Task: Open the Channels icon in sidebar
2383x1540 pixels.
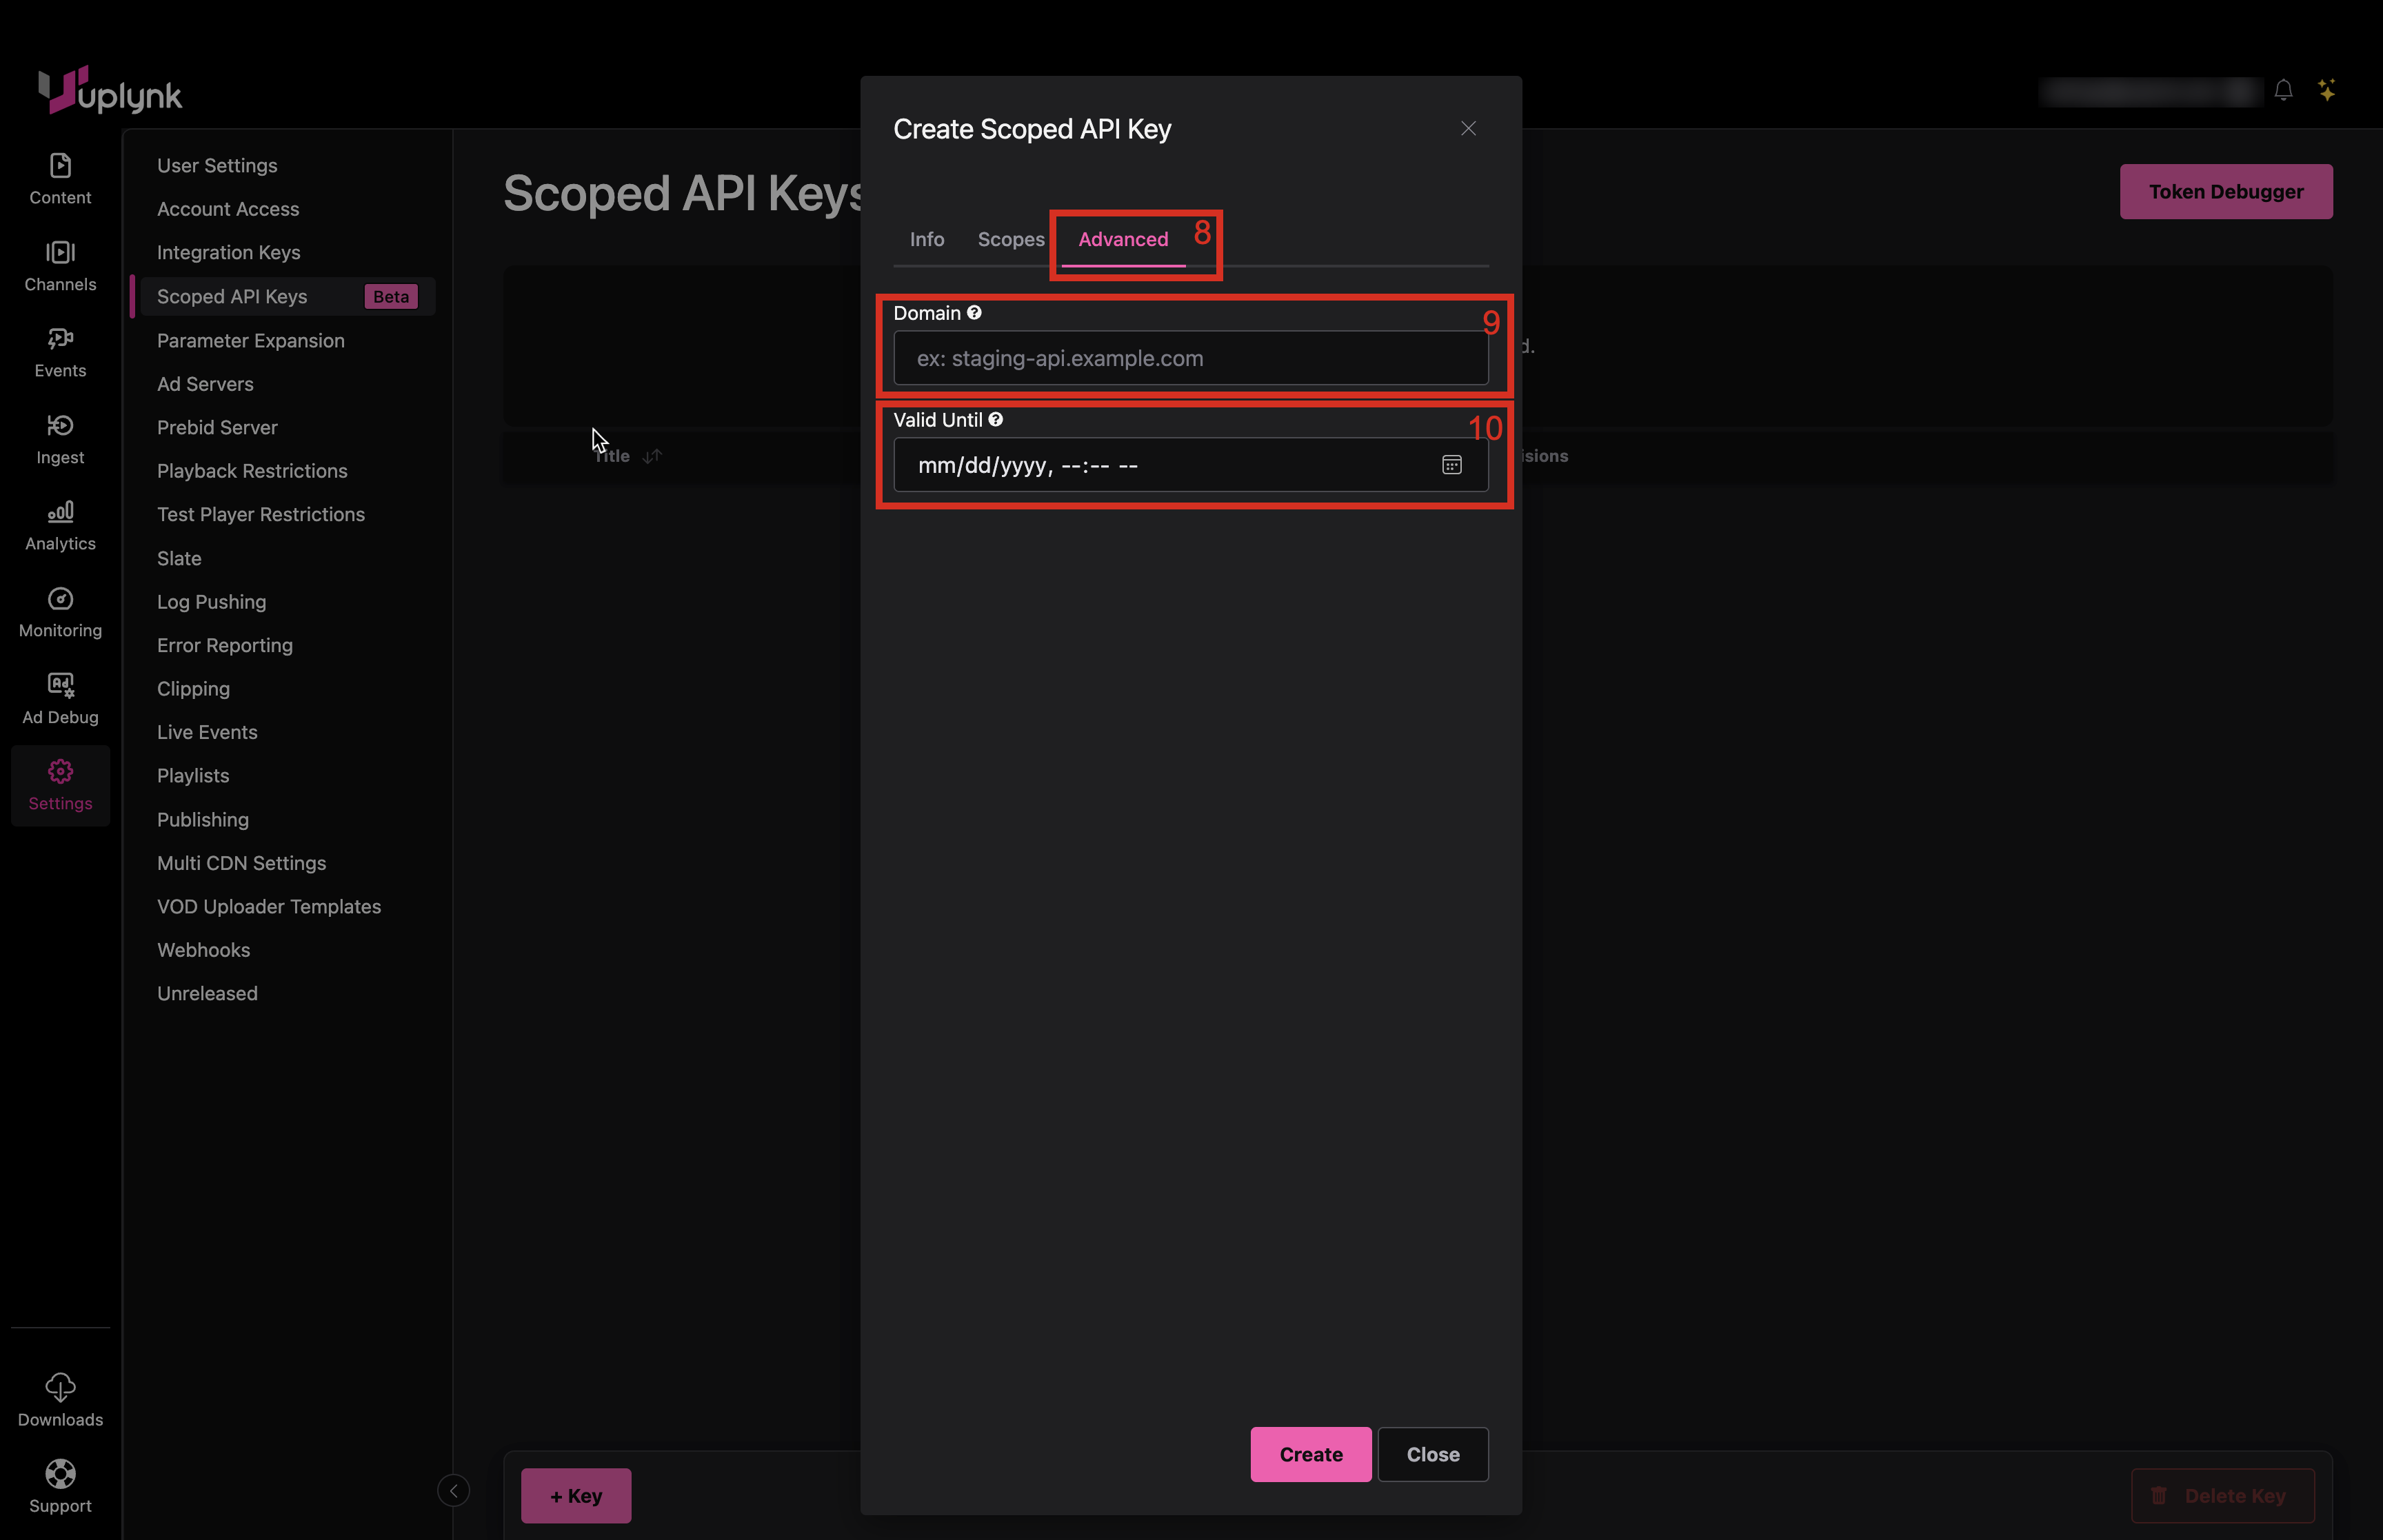Action: 60,252
